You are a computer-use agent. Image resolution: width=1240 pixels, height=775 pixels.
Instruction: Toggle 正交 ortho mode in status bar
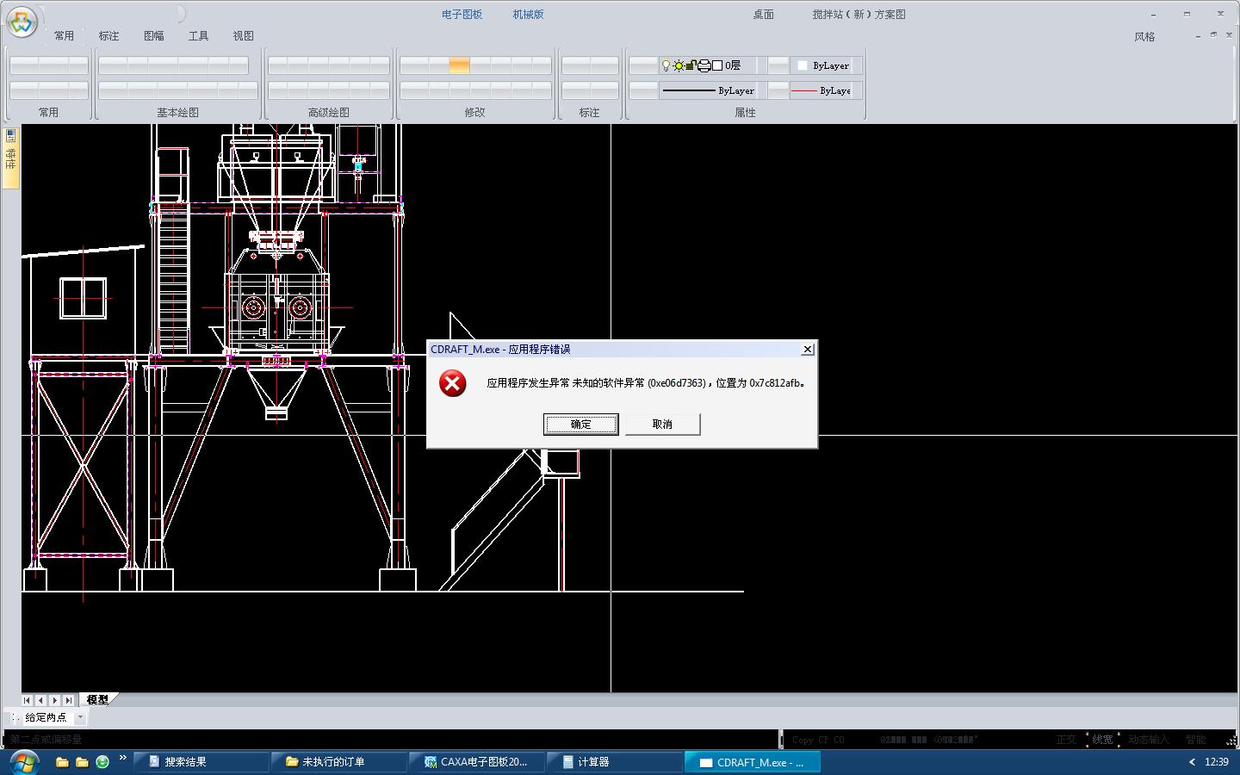pyautogui.click(x=1066, y=740)
